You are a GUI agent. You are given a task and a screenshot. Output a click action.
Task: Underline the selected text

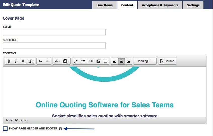click(x=23, y=61)
